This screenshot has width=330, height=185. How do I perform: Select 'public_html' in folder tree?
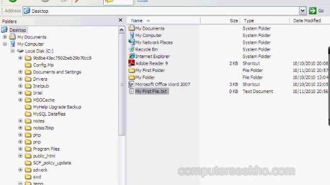(44, 156)
